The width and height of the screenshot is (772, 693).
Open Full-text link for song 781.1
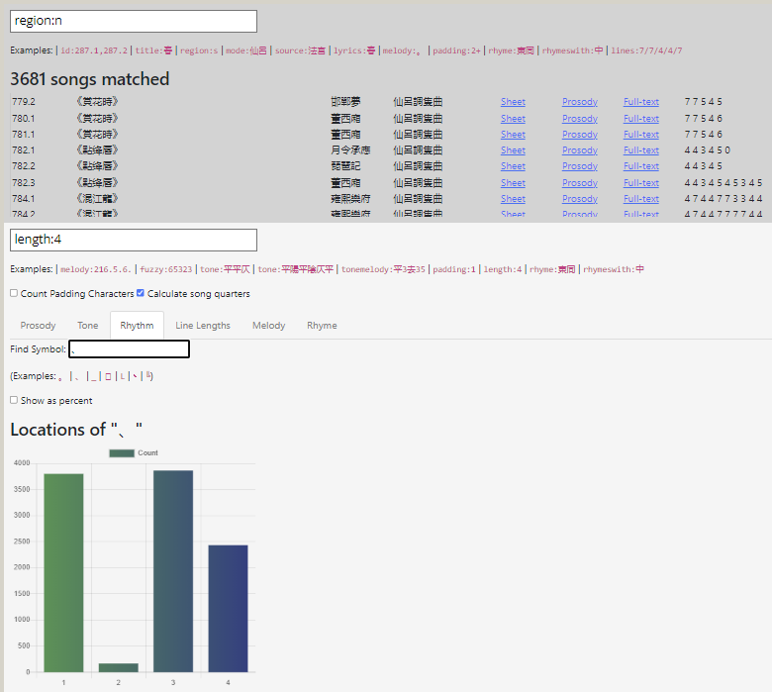640,135
